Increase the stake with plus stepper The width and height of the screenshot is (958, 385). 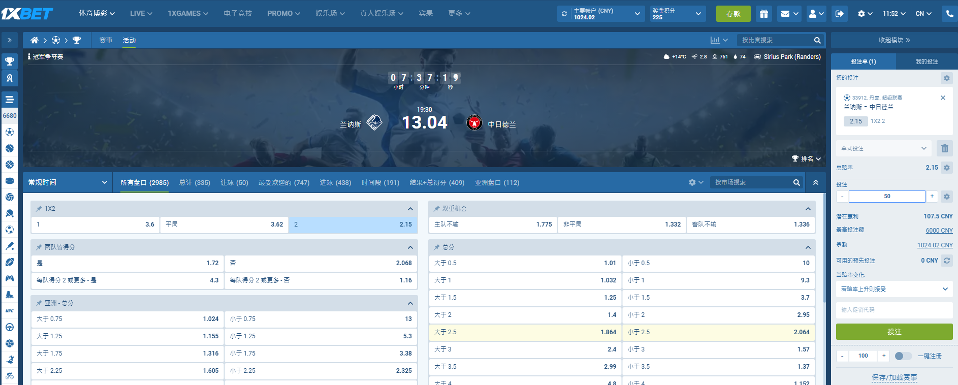point(932,197)
